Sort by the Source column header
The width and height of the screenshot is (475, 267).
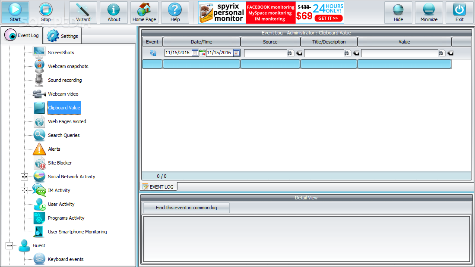tap(270, 42)
